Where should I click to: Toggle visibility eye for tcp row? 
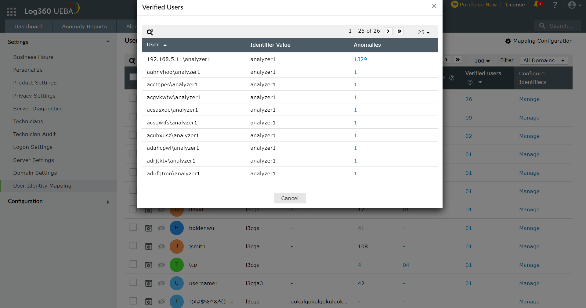point(161,265)
